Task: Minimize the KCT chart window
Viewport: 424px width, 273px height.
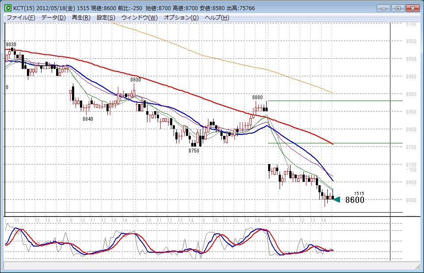Action: click(385, 8)
